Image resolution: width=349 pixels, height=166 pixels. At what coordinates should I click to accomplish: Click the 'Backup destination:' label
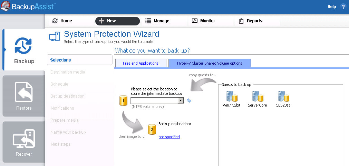175,124
